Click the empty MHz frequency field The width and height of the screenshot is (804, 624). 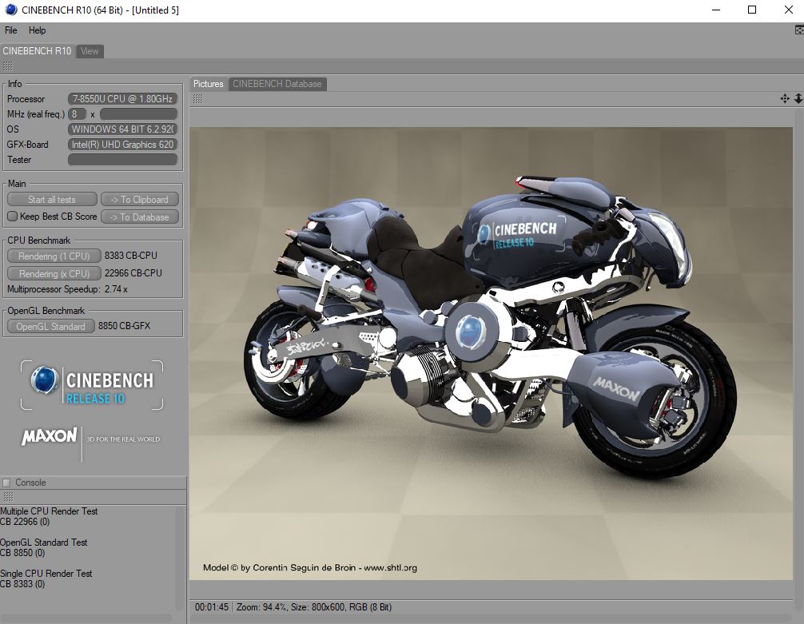pos(138,113)
